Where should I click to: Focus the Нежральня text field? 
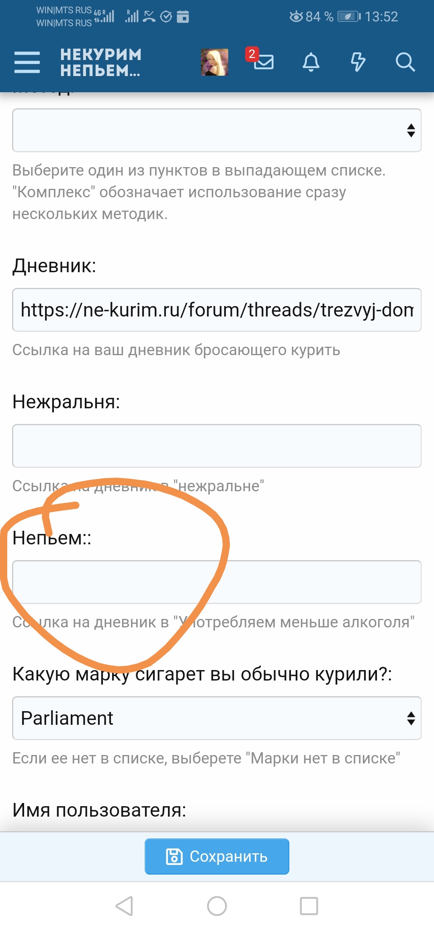point(217,446)
